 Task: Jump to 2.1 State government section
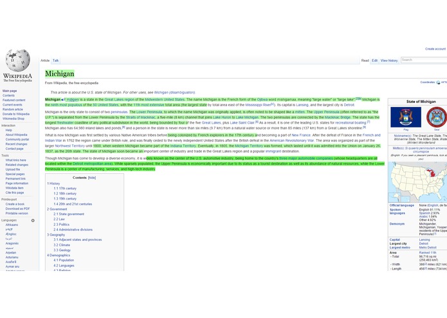(x=69, y=214)
